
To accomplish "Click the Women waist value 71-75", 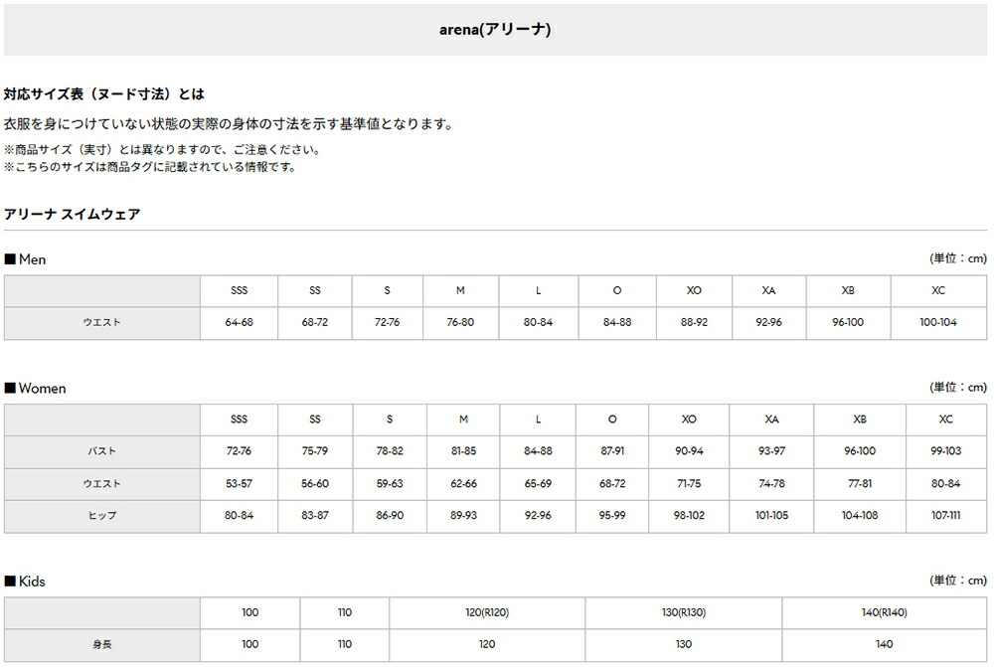I will coord(689,484).
